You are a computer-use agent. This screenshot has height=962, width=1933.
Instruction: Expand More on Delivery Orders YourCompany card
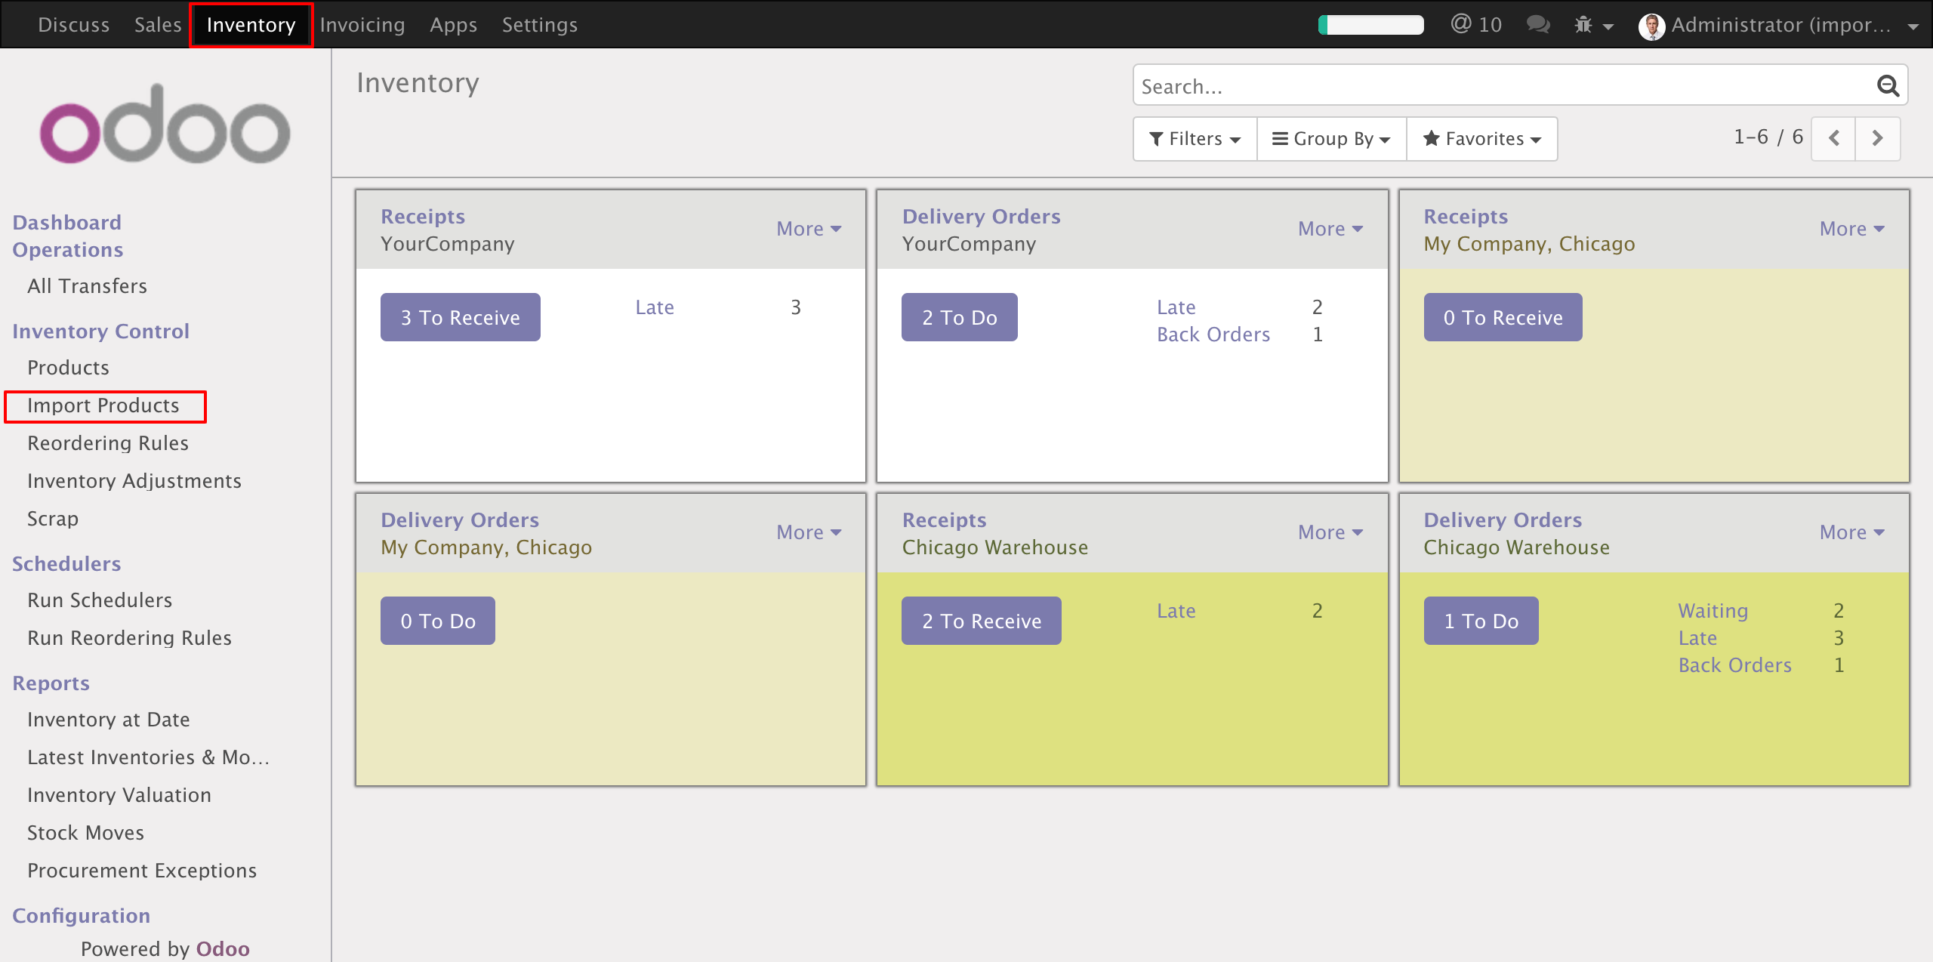(x=1330, y=229)
